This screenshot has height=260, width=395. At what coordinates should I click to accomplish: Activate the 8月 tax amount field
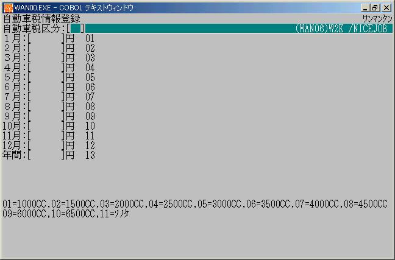46,107
